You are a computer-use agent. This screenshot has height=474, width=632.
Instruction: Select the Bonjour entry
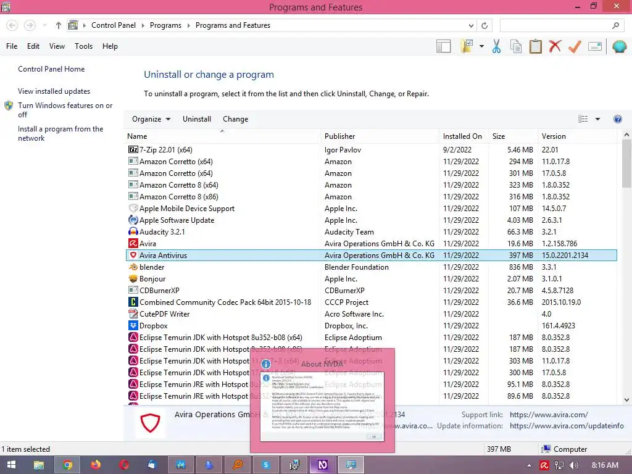(372, 278)
